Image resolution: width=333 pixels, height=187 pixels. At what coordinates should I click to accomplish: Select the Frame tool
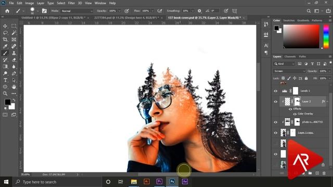(14, 39)
